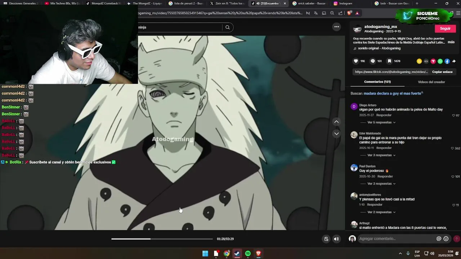Open Brave Rewards triangle icon

pyautogui.click(x=357, y=13)
